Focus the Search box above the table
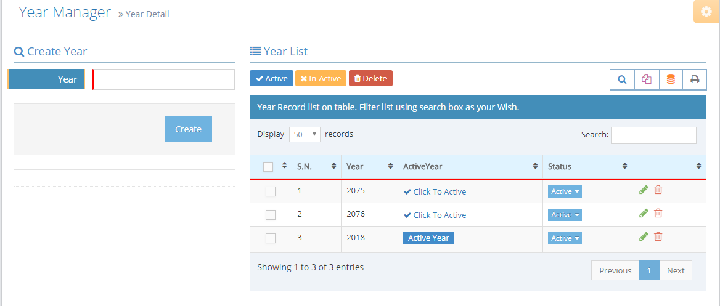The width and height of the screenshot is (720, 306). pos(653,135)
